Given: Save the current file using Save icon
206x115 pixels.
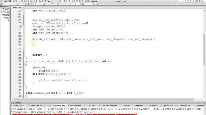Looking at the screenshot, I should pos(7,1).
